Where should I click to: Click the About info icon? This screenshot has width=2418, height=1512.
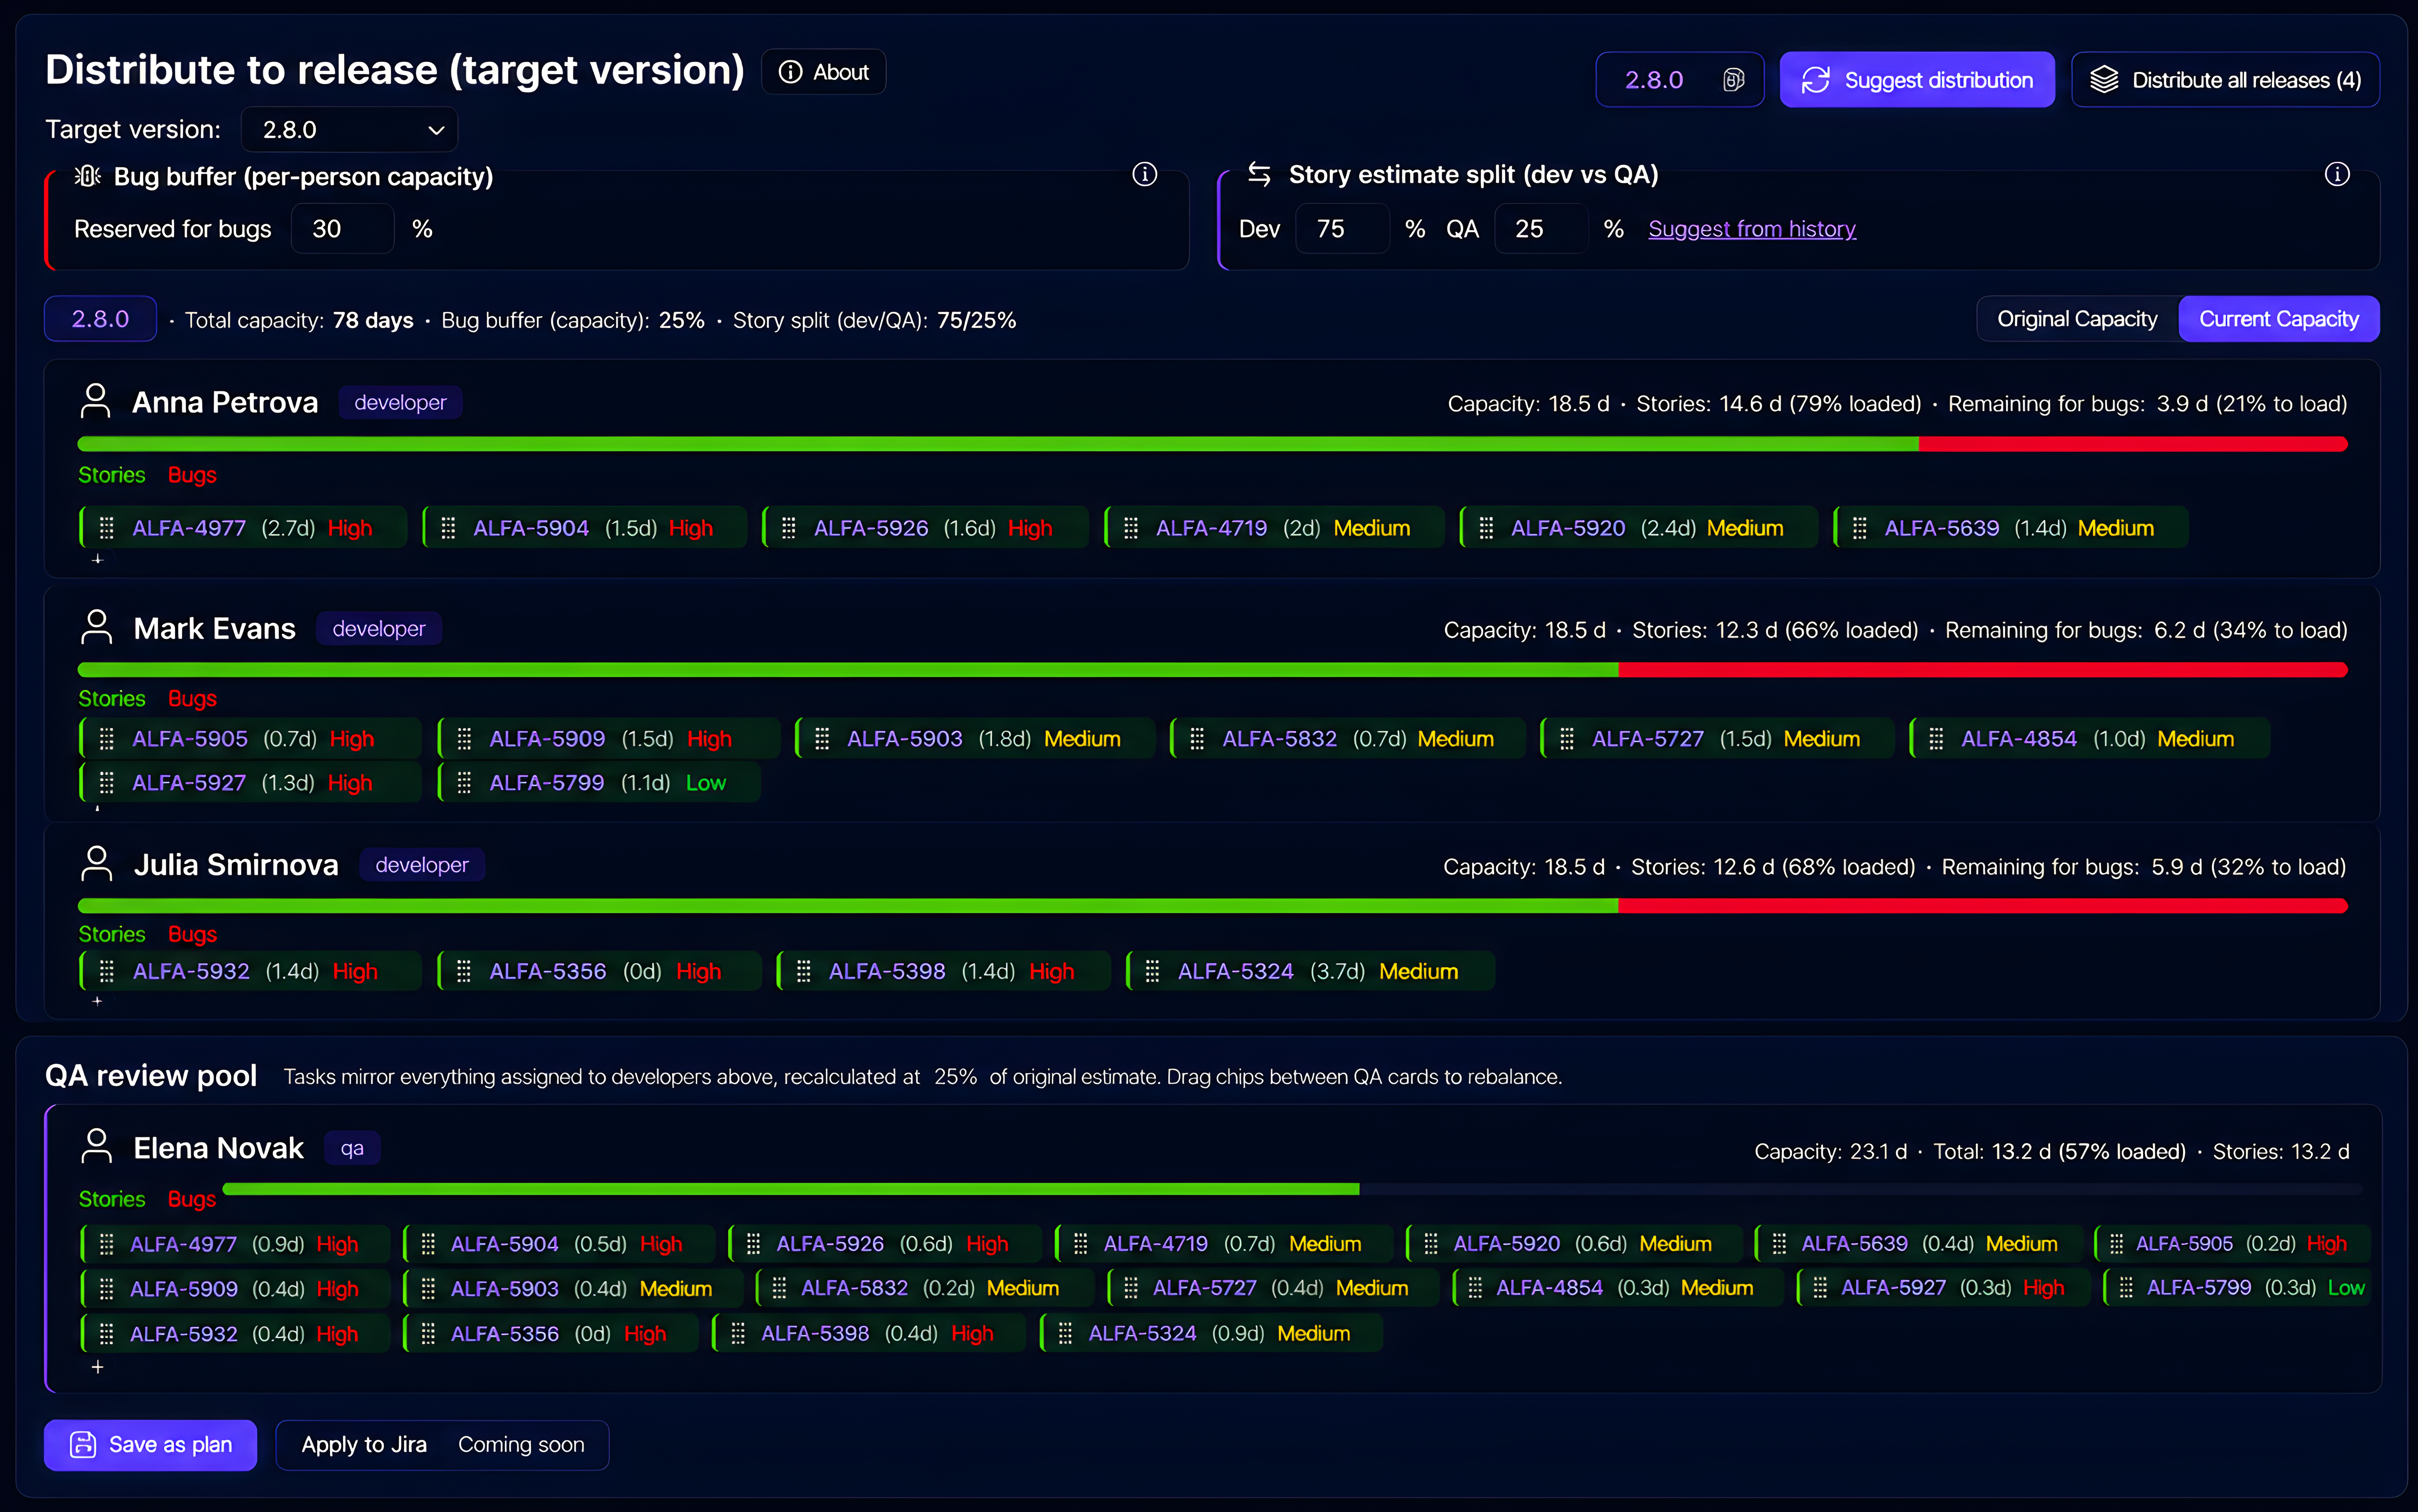790,72
